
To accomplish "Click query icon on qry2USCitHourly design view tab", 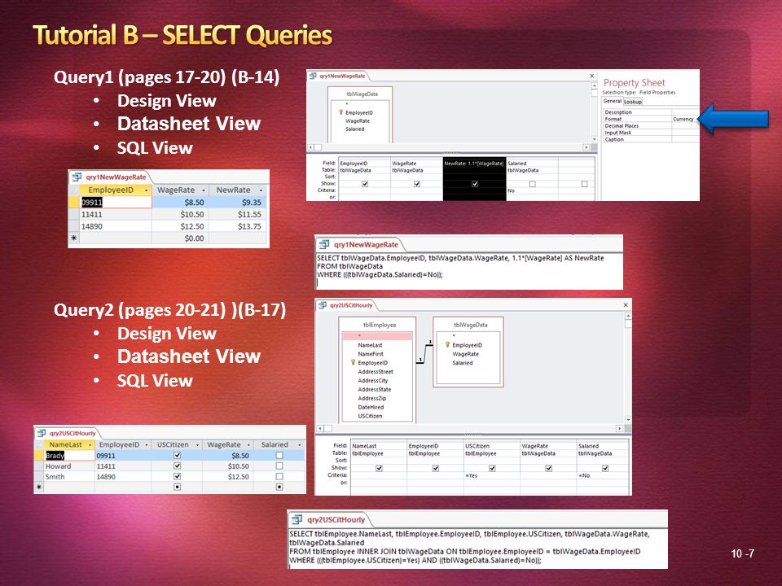I will tap(323, 305).
